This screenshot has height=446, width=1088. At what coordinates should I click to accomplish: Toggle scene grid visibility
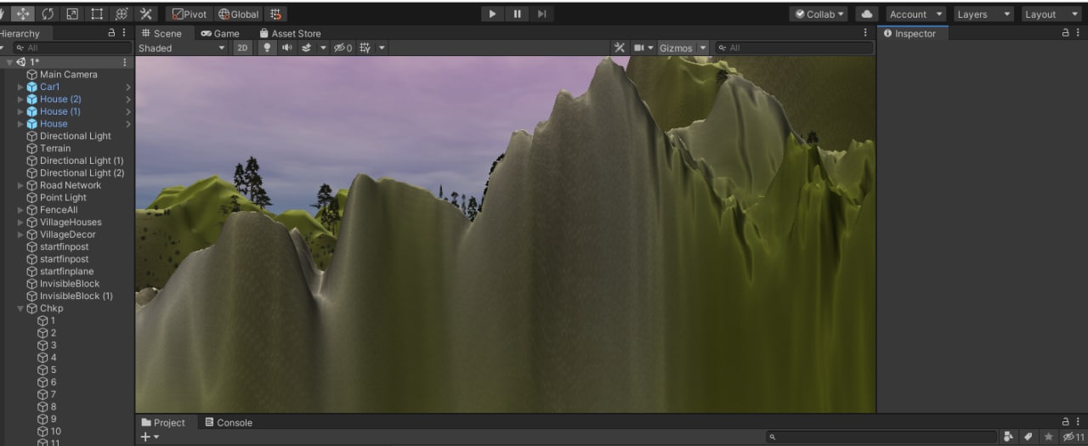pos(365,48)
